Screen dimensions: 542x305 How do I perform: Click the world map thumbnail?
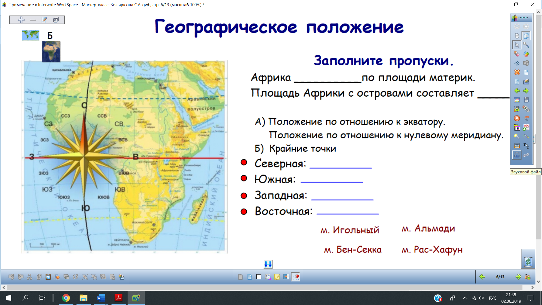(30, 35)
